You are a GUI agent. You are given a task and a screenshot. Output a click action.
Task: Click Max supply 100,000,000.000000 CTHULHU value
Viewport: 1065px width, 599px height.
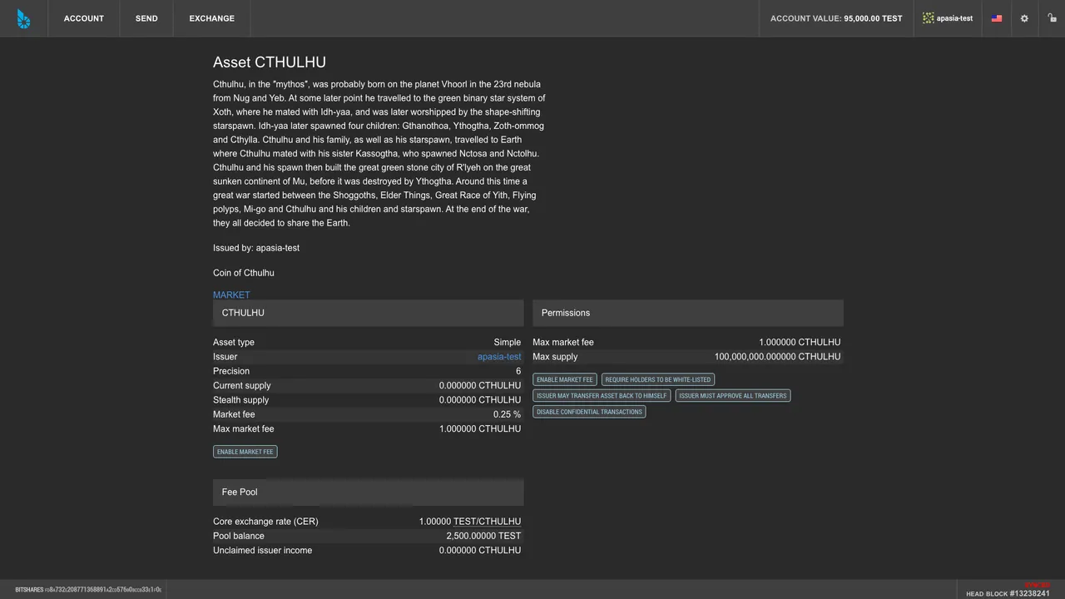(777, 357)
